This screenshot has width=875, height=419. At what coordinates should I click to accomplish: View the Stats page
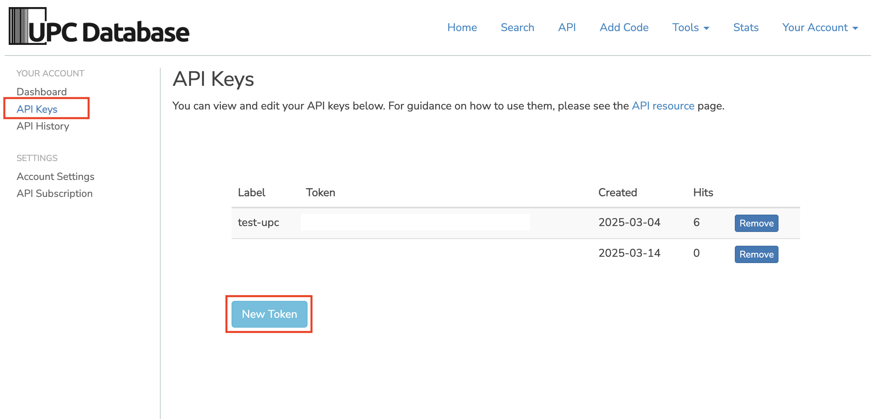(746, 28)
